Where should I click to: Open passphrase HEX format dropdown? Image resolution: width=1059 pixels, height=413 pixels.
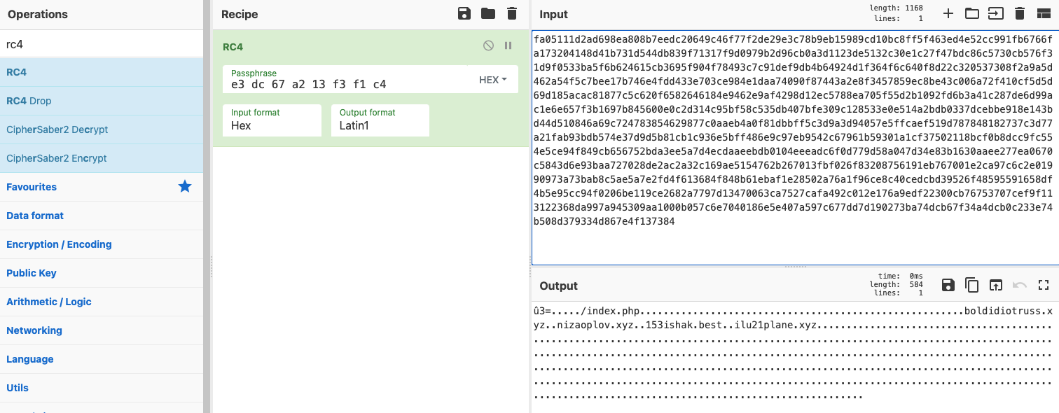pos(493,80)
